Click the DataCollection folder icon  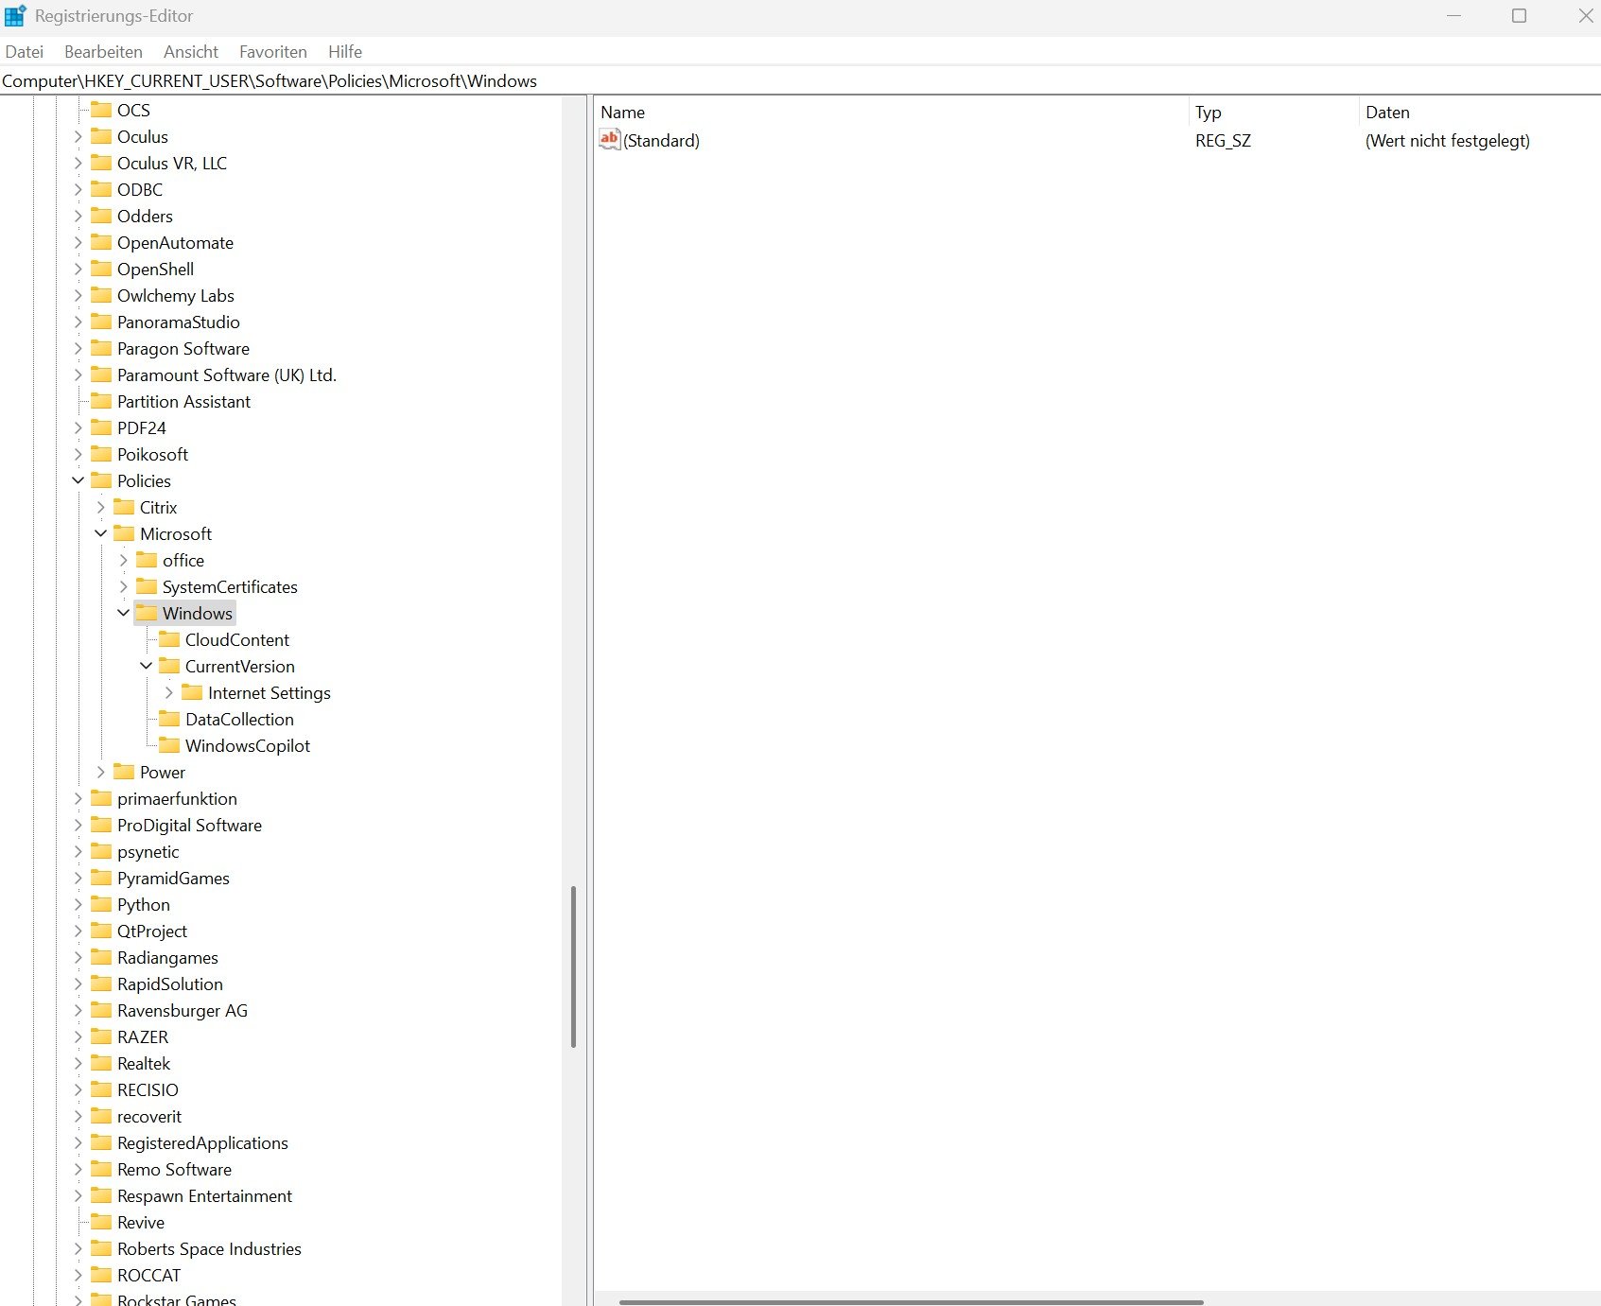tap(169, 719)
